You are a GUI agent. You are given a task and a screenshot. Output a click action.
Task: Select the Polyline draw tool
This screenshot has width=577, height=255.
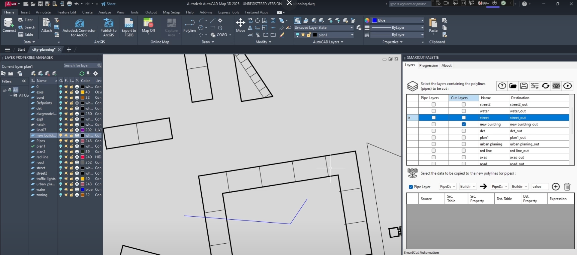189,25
